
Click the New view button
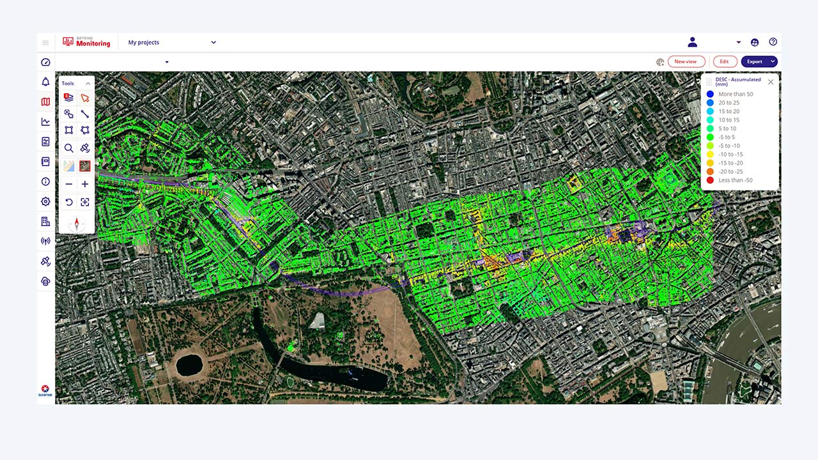(x=686, y=61)
